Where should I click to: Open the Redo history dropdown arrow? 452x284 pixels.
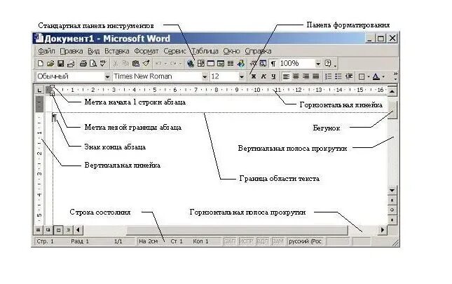(180, 63)
